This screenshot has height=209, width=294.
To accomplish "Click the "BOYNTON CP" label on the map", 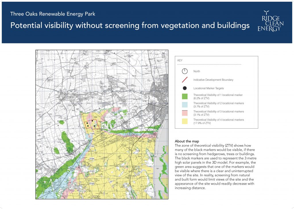I will point(122,74).
